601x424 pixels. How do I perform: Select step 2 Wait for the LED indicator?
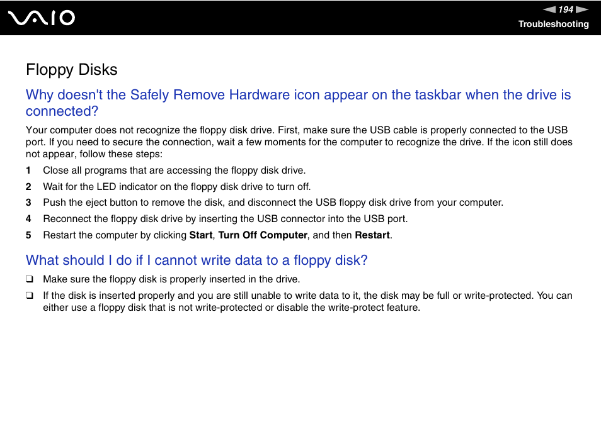pos(168,187)
